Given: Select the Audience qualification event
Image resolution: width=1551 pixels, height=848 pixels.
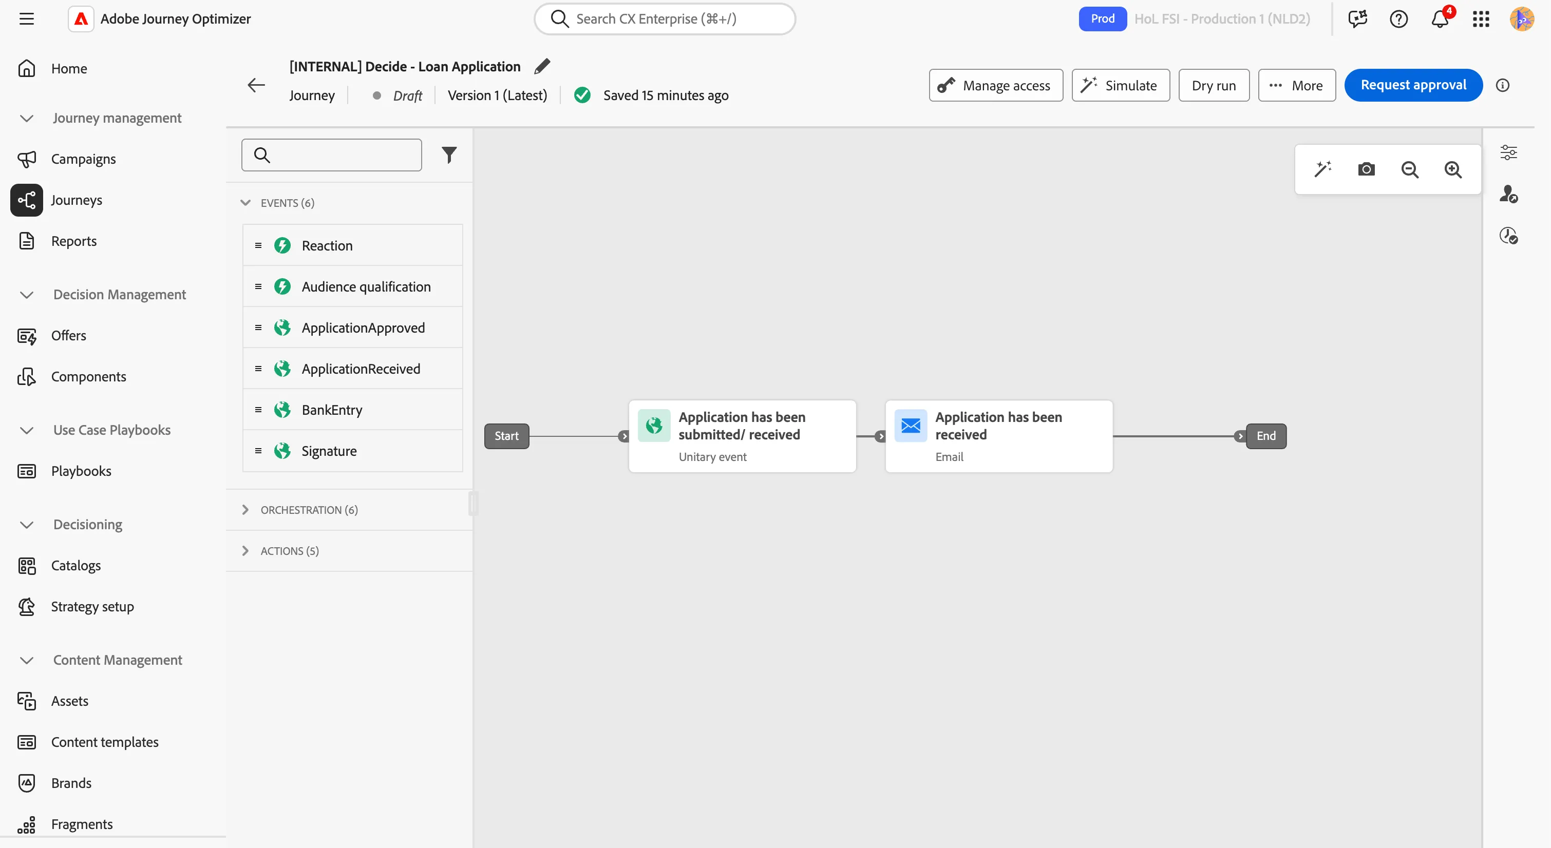Looking at the screenshot, I should [x=353, y=286].
